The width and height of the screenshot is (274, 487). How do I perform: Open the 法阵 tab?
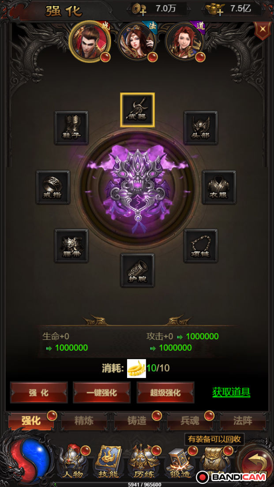coord(243,421)
